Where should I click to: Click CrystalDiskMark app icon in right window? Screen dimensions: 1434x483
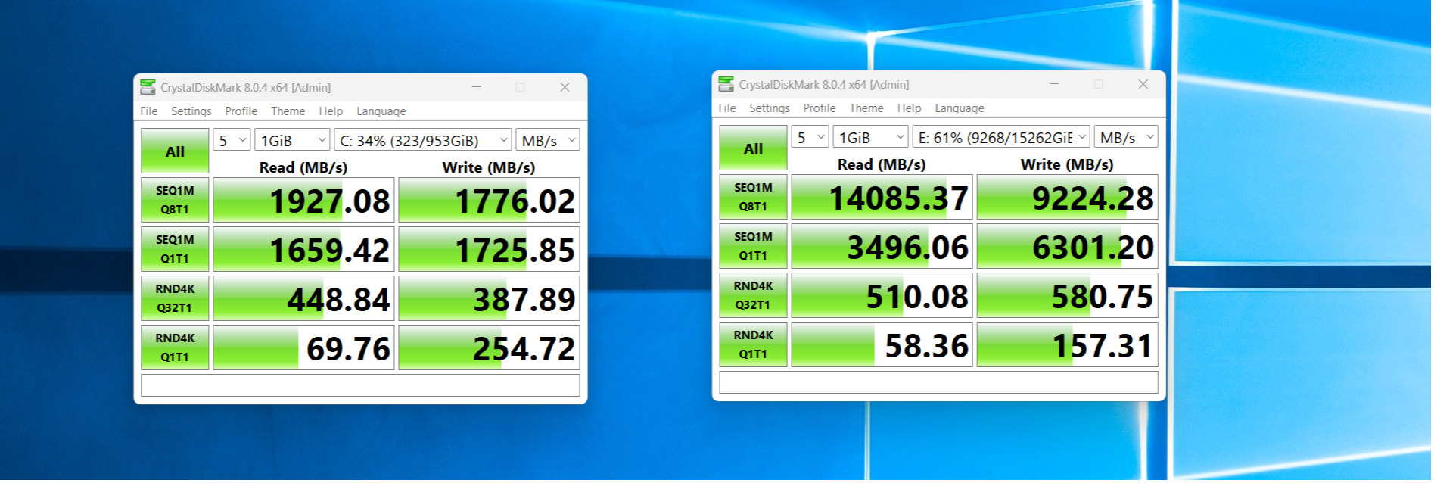(x=726, y=84)
